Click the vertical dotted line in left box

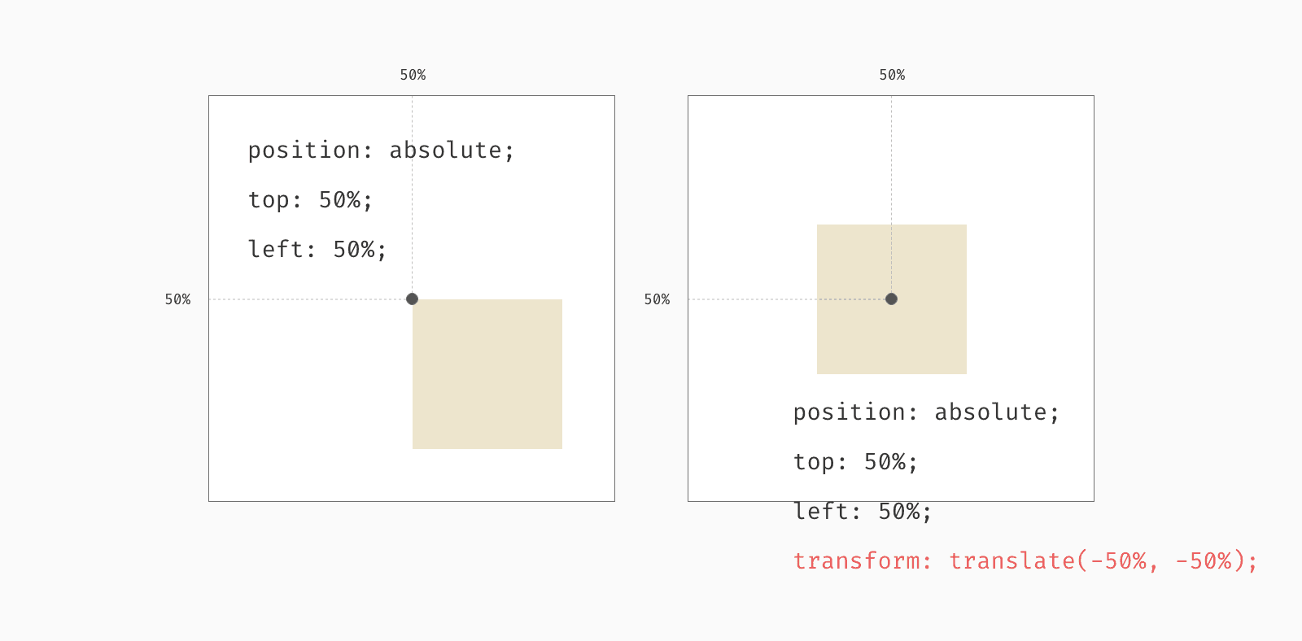point(412,195)
